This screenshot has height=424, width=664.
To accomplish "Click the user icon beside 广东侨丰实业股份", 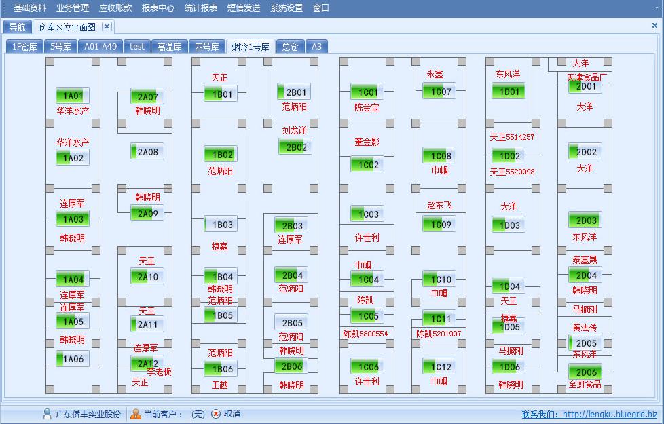I will point(47,414).
